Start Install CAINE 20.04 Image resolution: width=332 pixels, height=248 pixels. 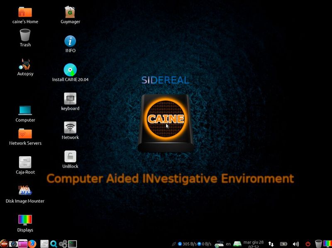70,70
